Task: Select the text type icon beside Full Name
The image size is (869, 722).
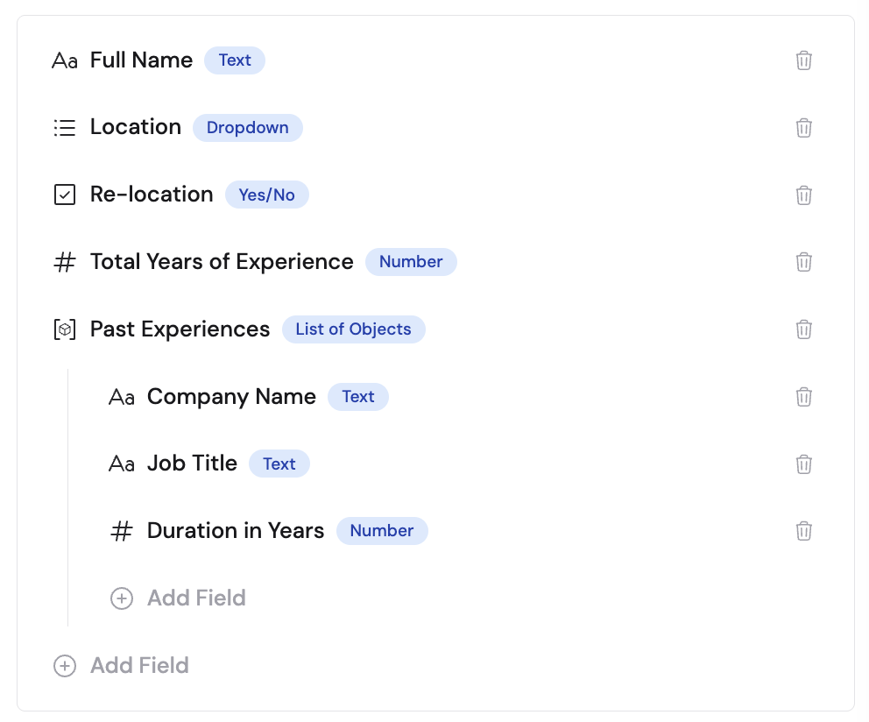Action: click(65, 60)
